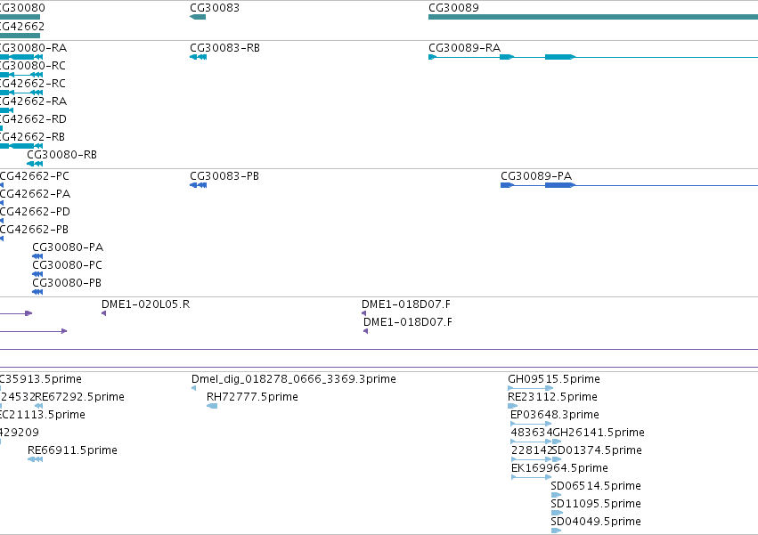This screenshot has width=758, height=535.
Task: Select the long teal CG30089 gene bar
Action: click(x=593, y=17)
